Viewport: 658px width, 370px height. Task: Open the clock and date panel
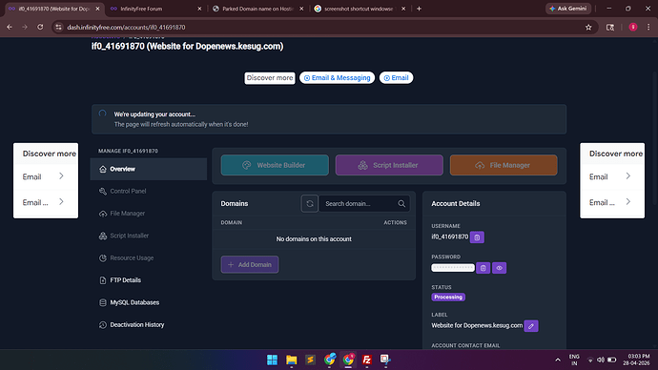click(x=636, y=360)
